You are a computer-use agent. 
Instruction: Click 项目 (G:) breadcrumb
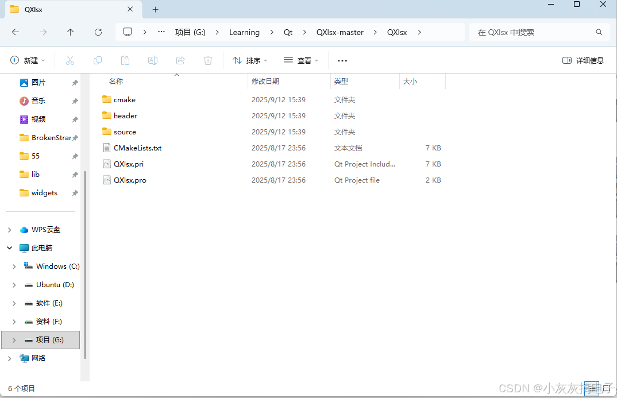click(x=190, y=32)
